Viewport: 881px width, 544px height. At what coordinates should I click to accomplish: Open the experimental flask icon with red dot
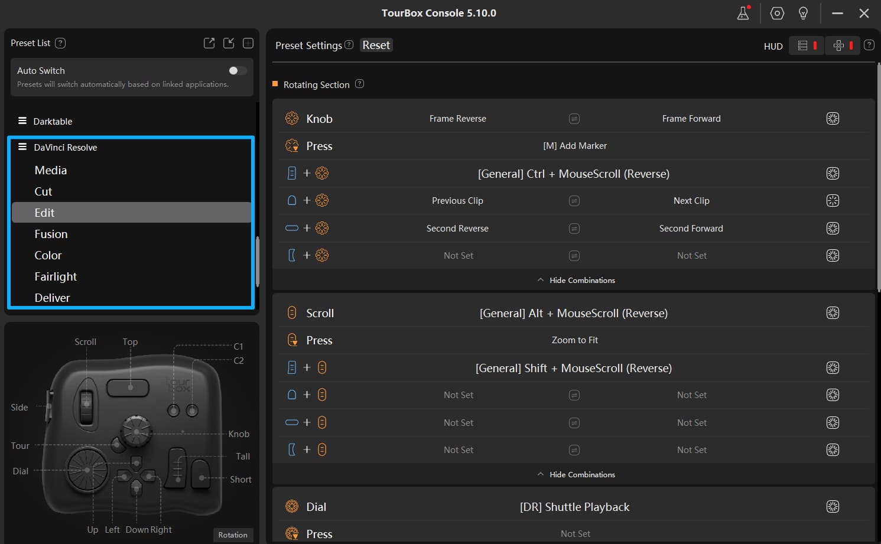(x=743, y=13)
